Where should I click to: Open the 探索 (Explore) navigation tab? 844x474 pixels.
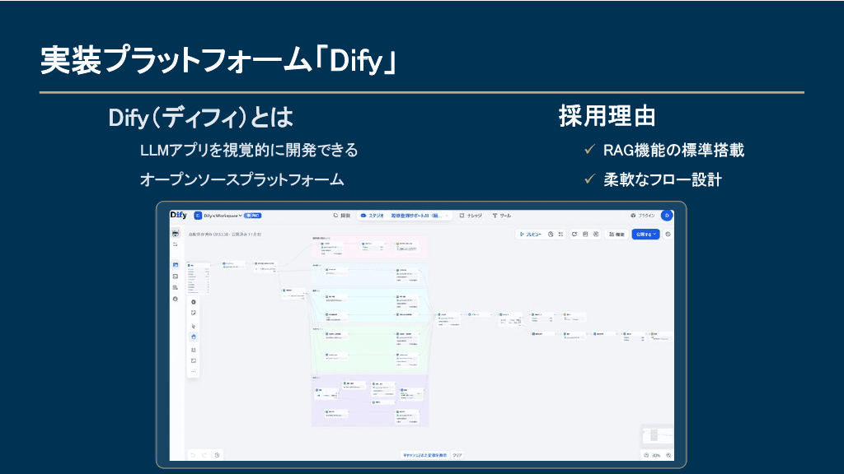click(342, 216)
